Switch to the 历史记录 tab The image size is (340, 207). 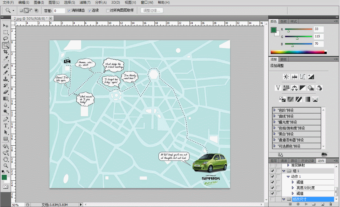(307, 161)
